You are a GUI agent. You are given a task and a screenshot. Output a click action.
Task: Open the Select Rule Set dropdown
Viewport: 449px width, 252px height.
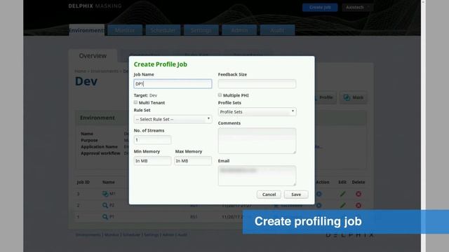click(x=173, y=119)
